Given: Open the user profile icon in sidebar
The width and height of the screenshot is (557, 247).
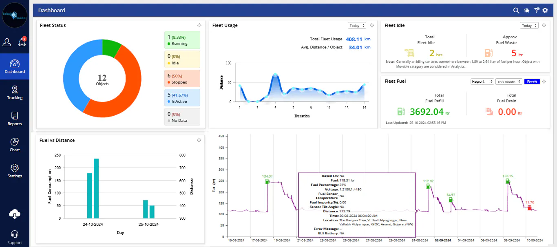Looking at the screenshot, I should [7, 42].
